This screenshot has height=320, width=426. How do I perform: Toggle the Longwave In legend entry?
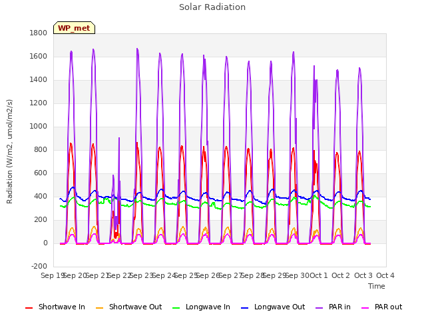201,307
